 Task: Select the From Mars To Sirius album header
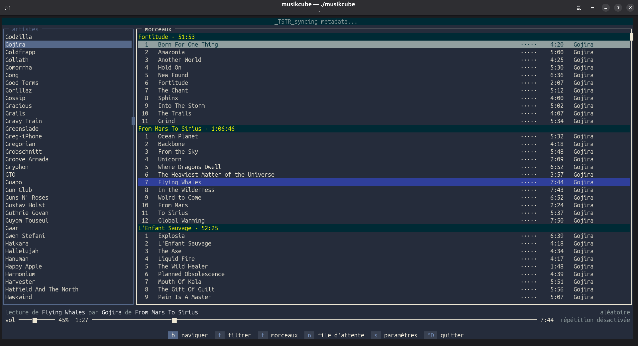pos(186,129)
